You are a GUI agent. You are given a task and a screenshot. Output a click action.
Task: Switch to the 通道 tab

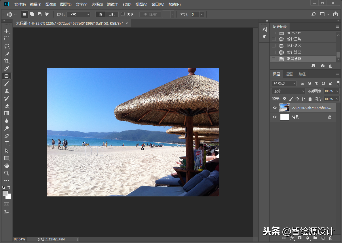point(289,74)
